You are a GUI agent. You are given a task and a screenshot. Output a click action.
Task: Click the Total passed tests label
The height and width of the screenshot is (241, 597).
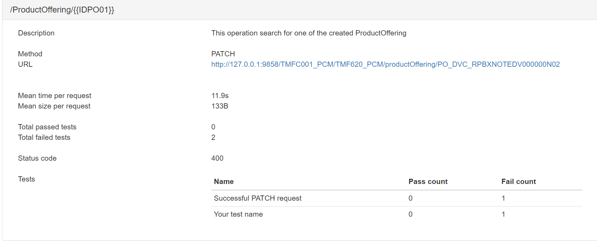pos(47,127)
